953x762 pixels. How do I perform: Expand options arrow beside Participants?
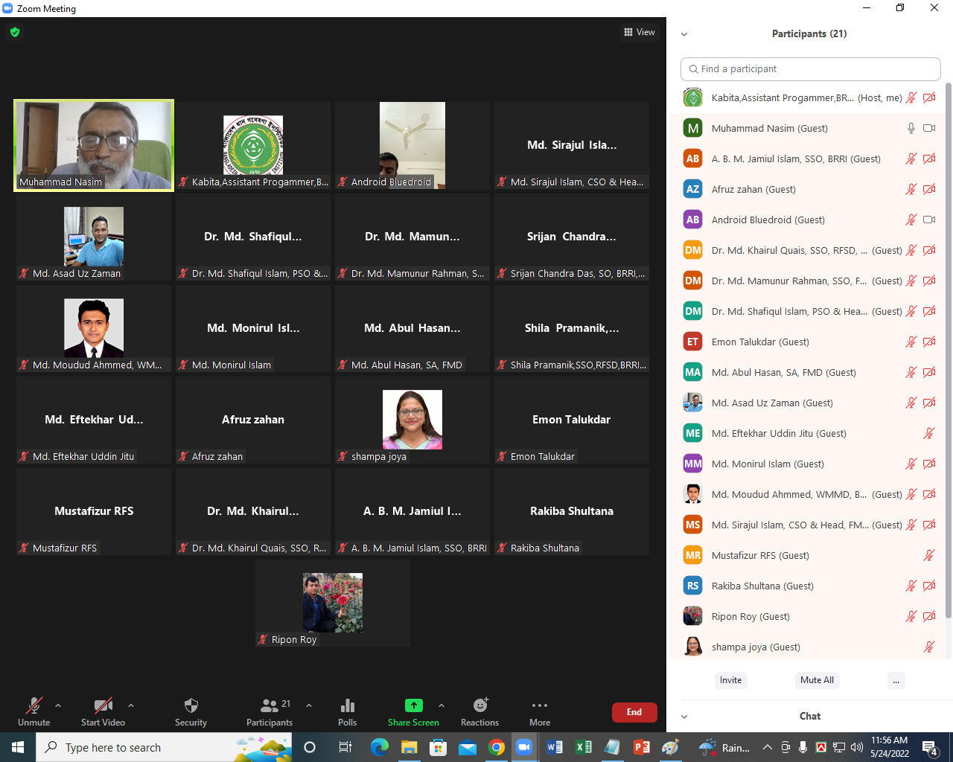click(x=309, y=705)
